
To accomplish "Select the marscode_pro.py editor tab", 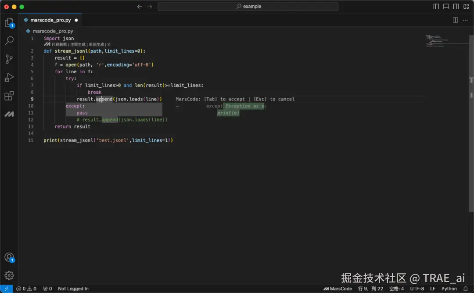I will 50,20.
